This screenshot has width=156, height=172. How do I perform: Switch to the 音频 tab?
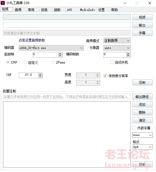18,10
